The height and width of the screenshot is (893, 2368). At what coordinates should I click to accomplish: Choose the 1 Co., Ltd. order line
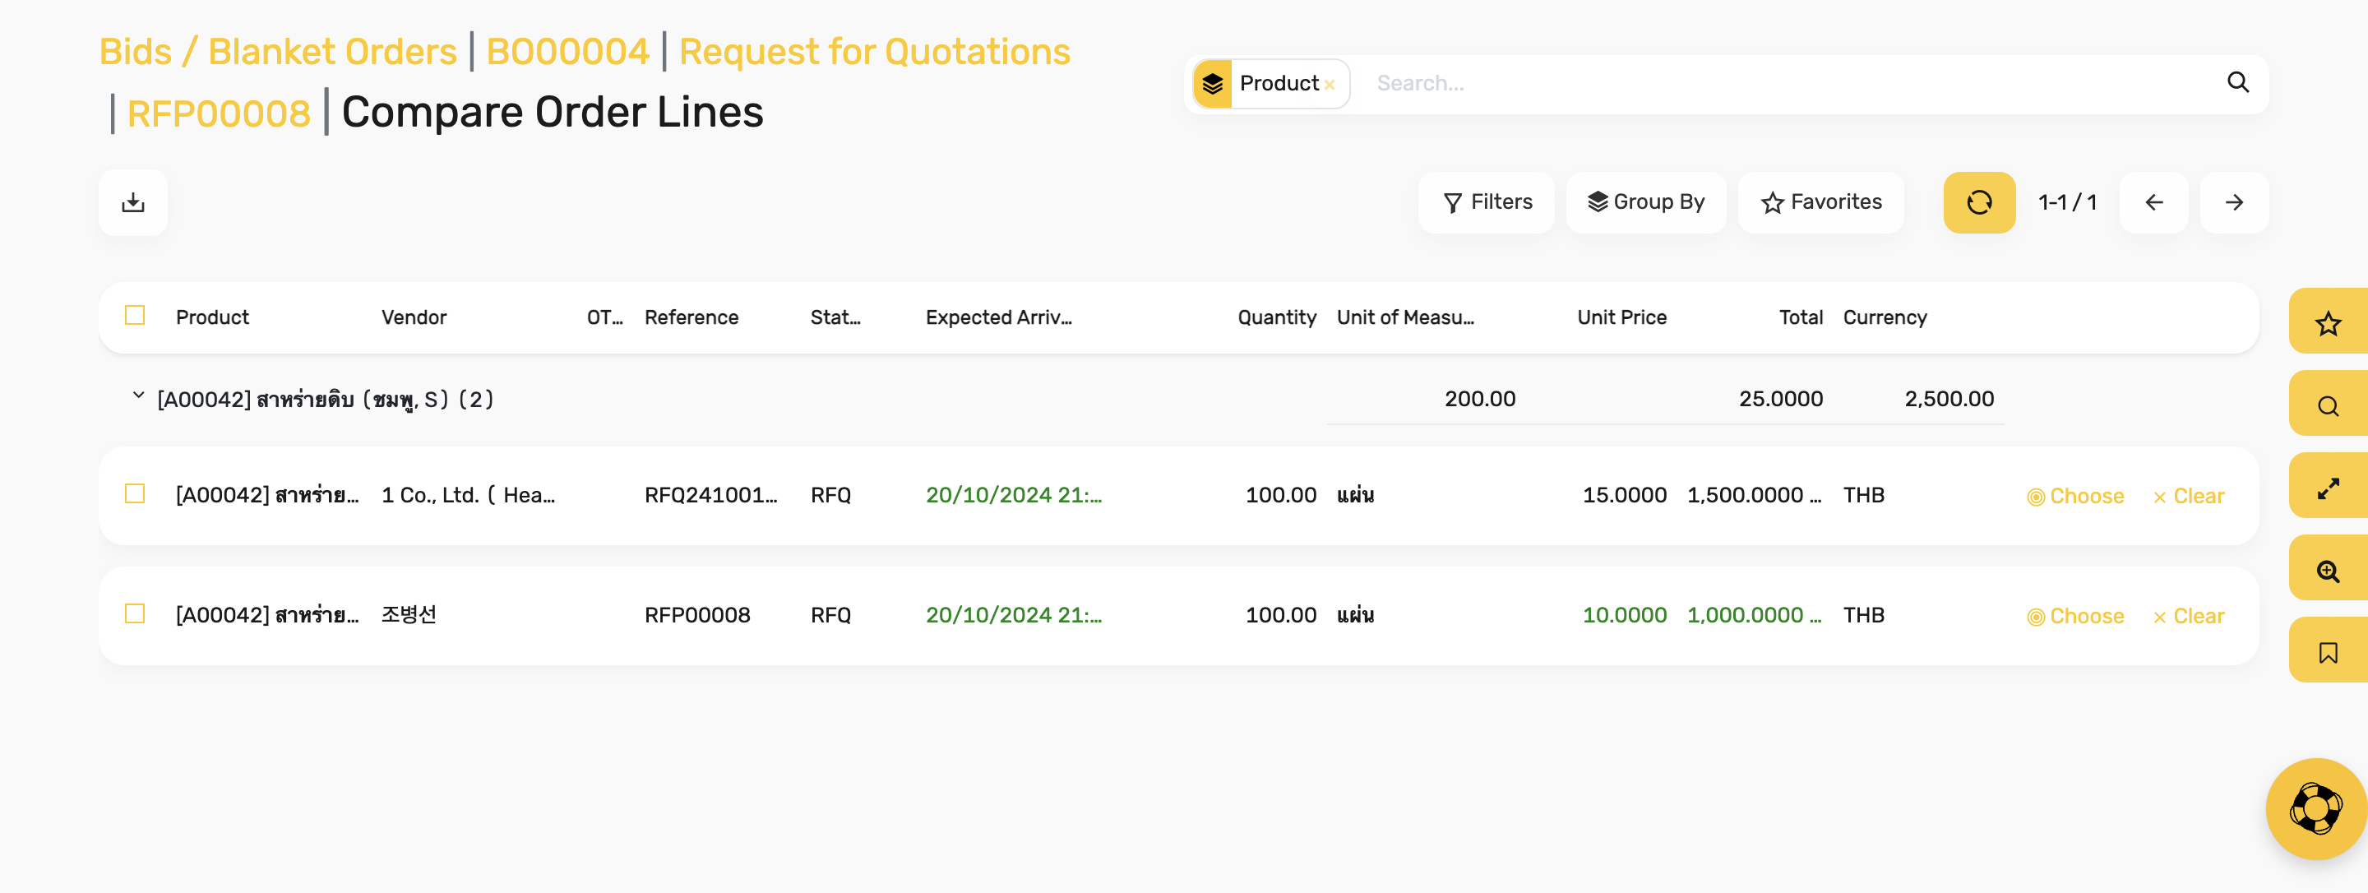2075,496
